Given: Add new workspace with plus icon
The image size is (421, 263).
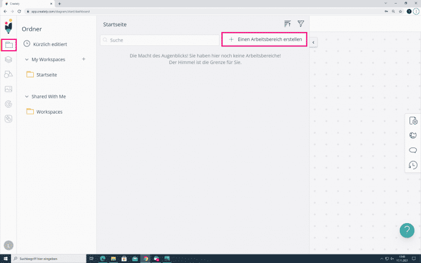Looking at the screenshot, I should [83, 59].
